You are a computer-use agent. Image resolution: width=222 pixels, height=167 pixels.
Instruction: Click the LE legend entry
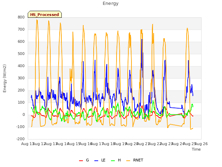coord(100,160)
